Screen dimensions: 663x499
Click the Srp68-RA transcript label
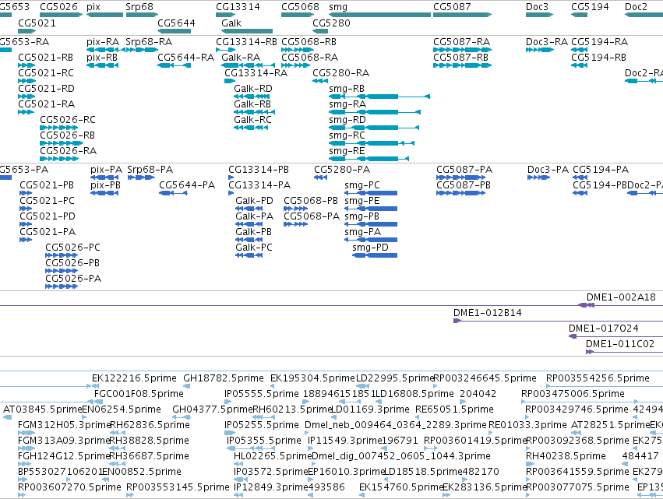(x=149, y=42)
